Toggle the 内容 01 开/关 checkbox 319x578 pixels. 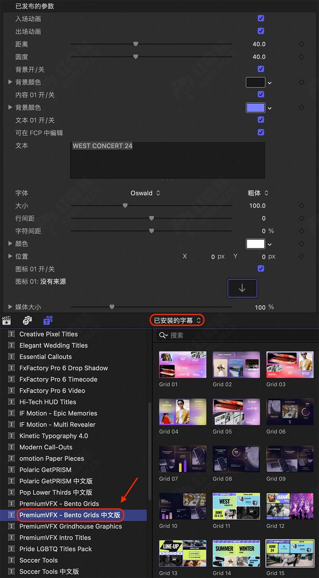pyautogui.click(x=261, y=94)
